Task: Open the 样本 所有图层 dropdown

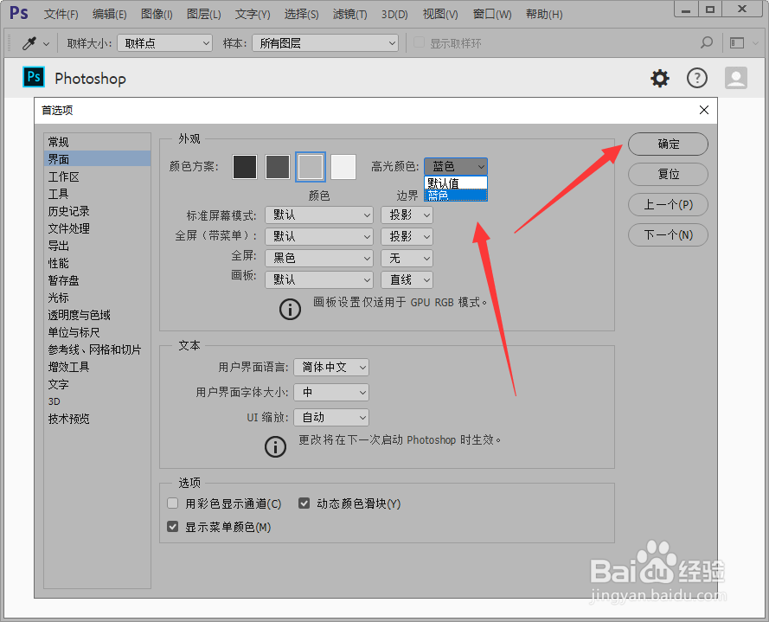Action: point(325,43)
